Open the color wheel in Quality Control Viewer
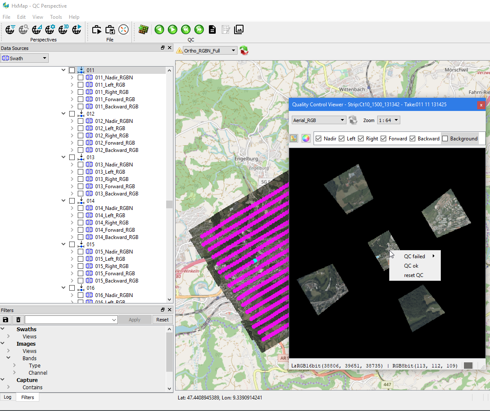 click(x=306, y=138)
